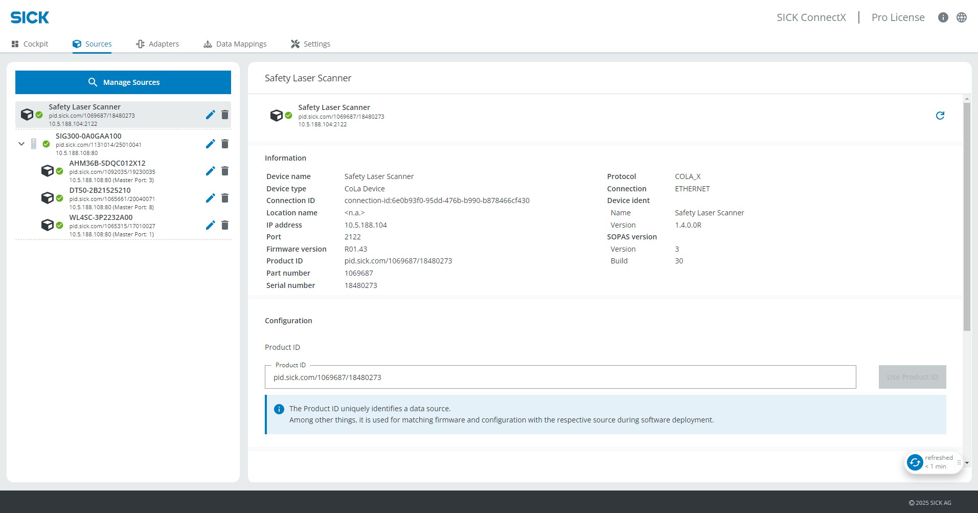978x513 pixels.
Task: Open the Cockpit tab
Action: [x=30, y=44]
